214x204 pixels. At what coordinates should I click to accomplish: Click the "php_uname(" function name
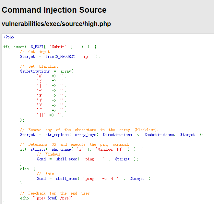[62, 149]
